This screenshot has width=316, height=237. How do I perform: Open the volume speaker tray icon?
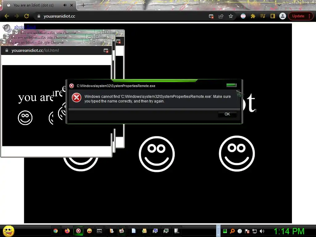point(262,231)
